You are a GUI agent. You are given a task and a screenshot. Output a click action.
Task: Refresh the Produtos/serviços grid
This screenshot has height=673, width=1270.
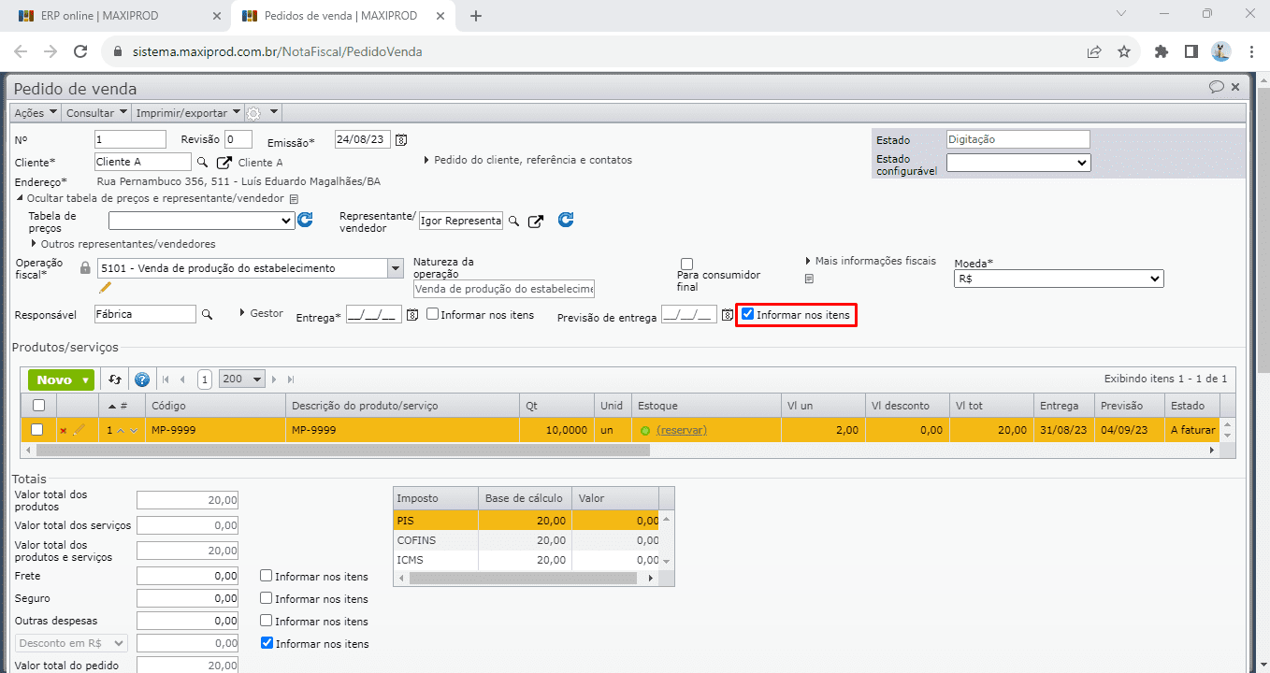(115, 379)
